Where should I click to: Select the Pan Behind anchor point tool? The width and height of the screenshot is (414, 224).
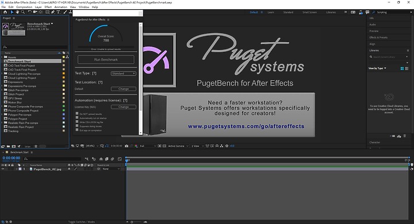click(x=41, y=12)
